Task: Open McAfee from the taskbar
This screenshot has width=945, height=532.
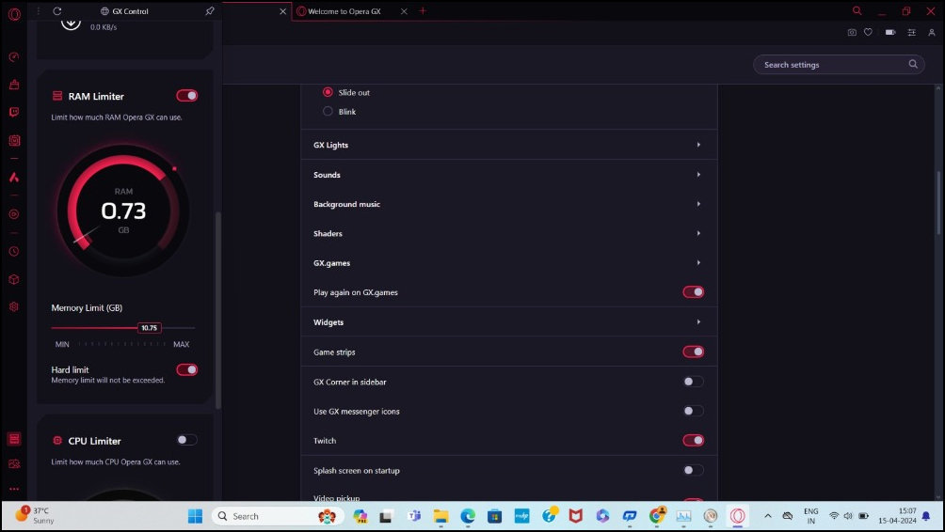Action: [575, 516]
